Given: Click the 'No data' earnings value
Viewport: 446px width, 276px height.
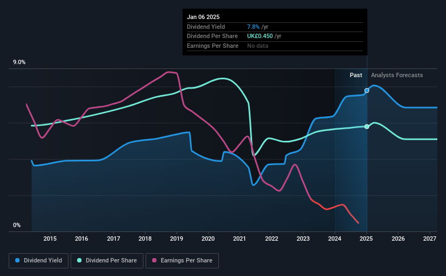Looking at the screenshot, I should tap(257, 46).
